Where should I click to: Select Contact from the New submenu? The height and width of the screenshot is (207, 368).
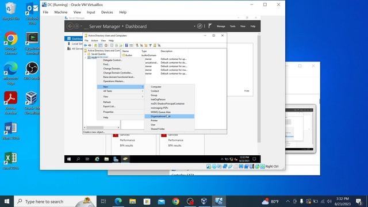pyautogui.click(x=170, y=91)
